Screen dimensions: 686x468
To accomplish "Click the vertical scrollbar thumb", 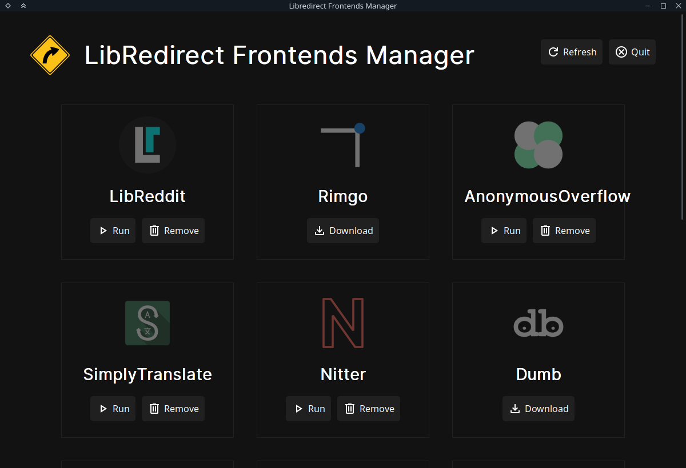I will pyautogui.click(x=683, y=117).
